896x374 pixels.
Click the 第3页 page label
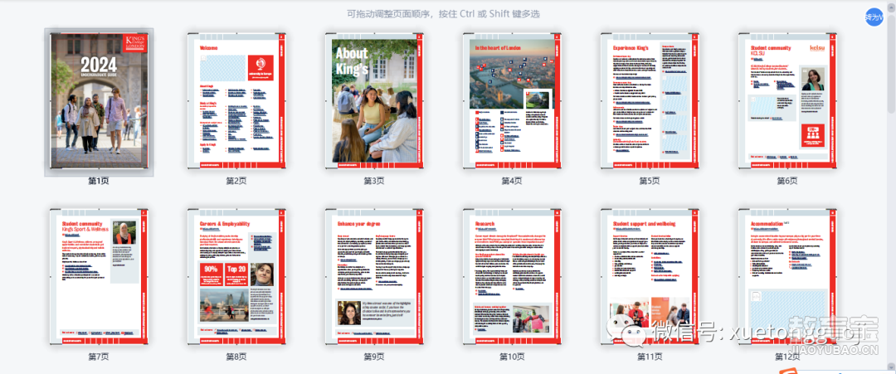[374, 181]
